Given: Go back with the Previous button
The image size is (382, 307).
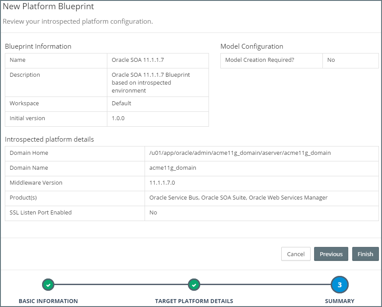Looking at the screenshot, I should tap(331, 254).
